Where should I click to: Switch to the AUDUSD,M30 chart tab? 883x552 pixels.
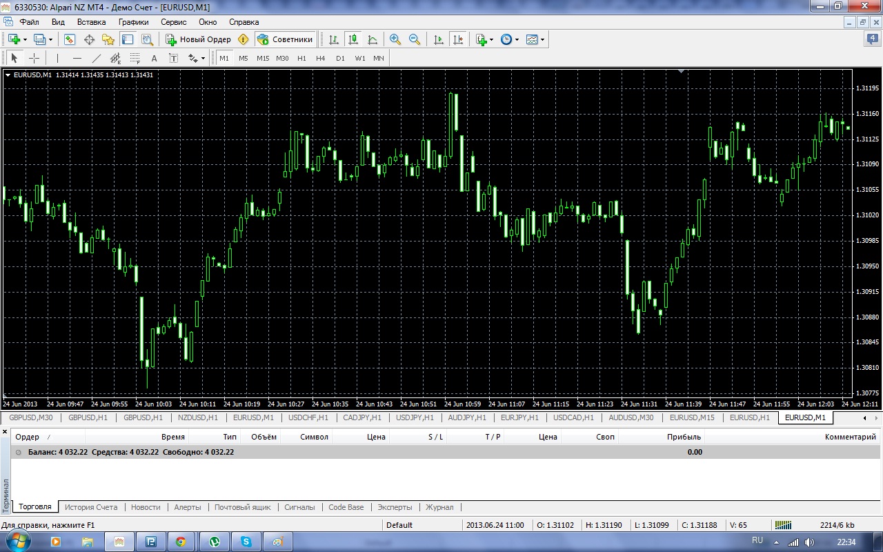point(631,417)
